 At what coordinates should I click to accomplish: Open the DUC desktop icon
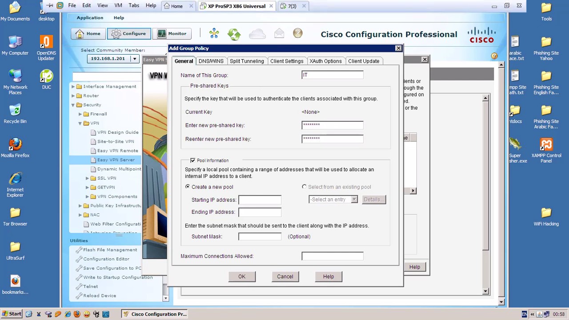[46, 80]
